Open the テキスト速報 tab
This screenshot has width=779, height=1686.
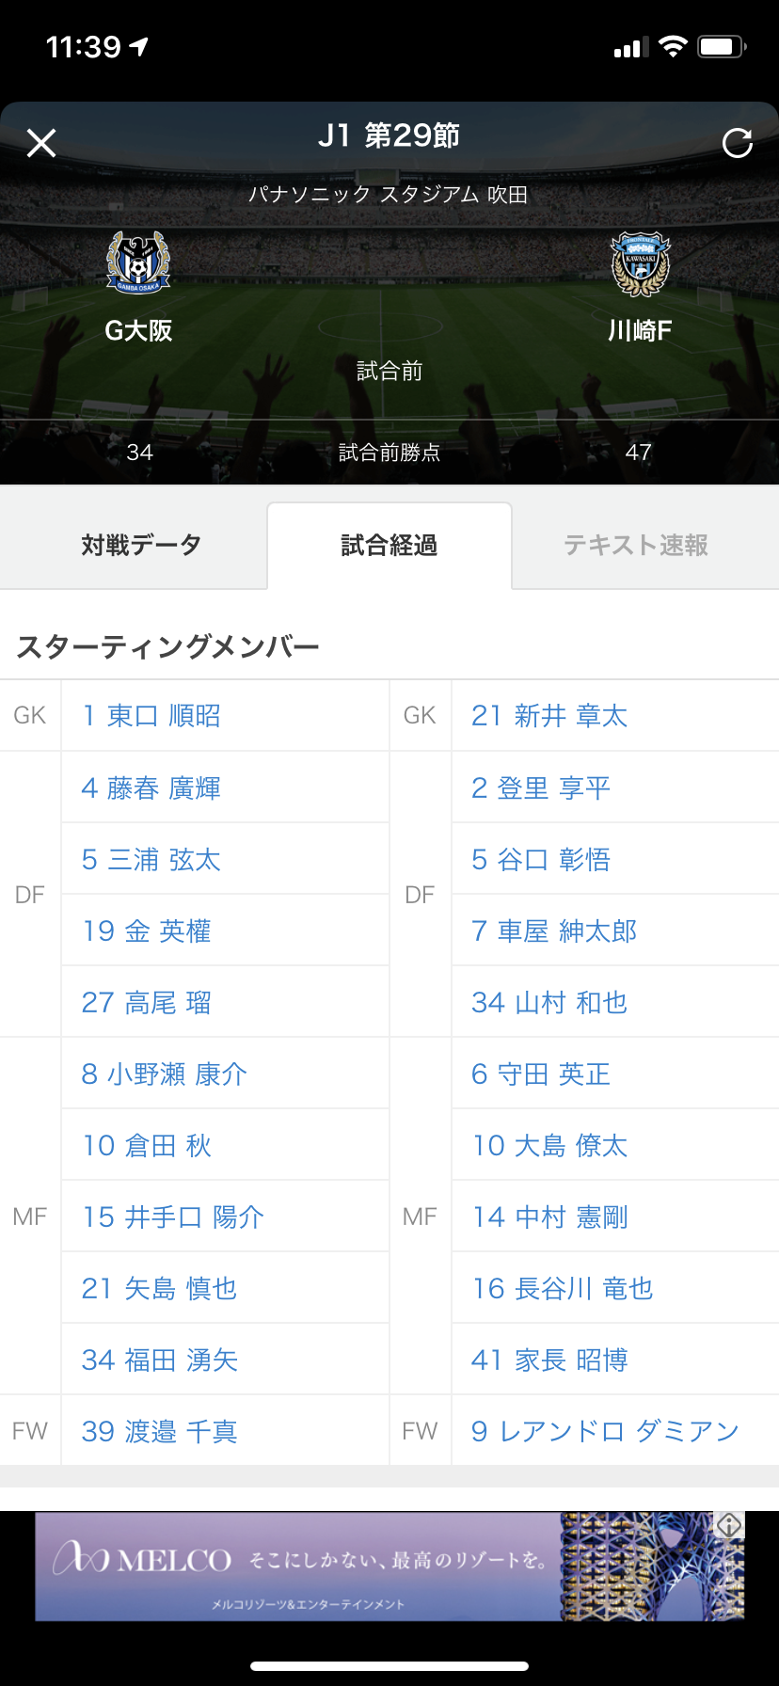[x=636, y=546]
